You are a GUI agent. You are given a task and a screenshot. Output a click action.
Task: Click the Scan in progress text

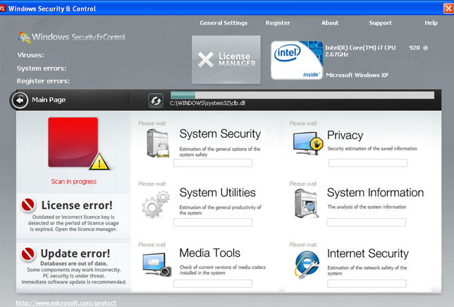(74, 181)
